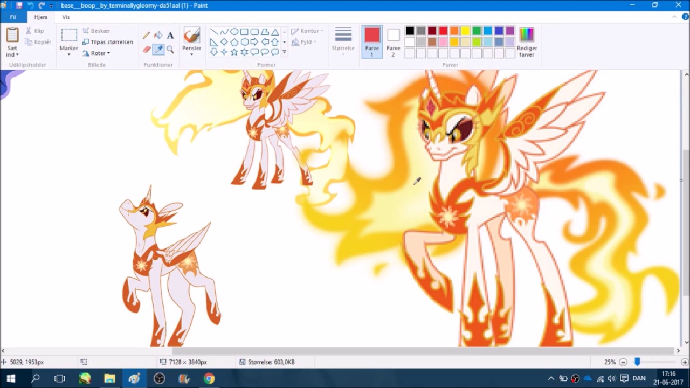Choose the right arrow shape
Viewport: 690px width, 388px height.
click(254, 42)
